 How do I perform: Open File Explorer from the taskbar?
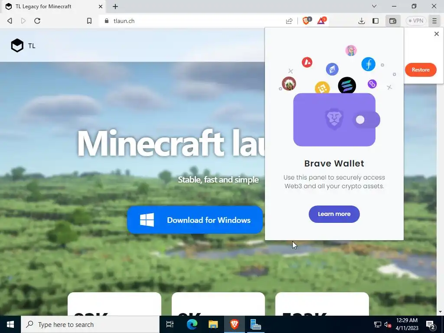[213, 324]
